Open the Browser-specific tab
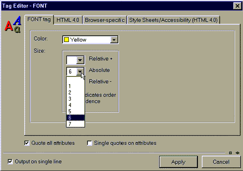This screenshot has width=243, height=171. [x=105, y=20]
